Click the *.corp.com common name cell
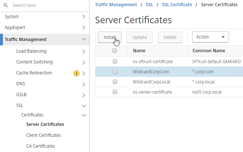The image size is (243, 152). 203,72
